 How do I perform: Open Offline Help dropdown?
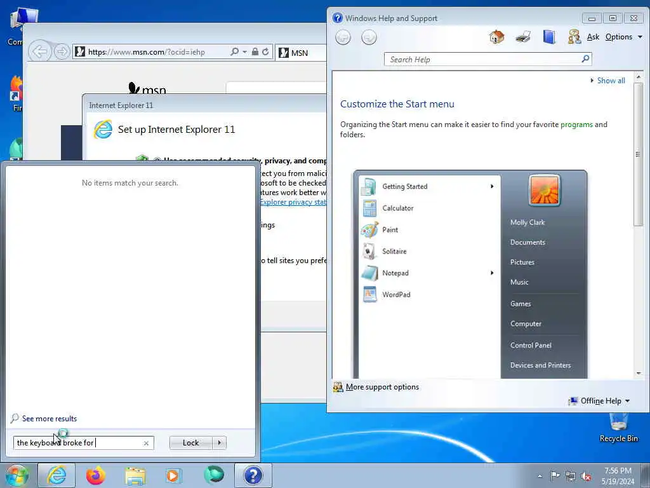click(599, 401)
